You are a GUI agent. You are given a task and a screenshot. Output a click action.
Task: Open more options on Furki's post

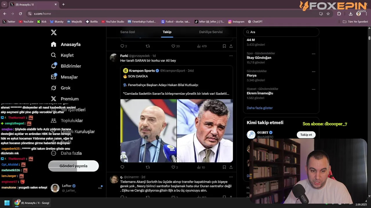click(231, 56)
